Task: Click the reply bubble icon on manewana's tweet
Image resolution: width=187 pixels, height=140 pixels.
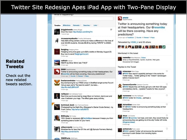Action: 167,95
